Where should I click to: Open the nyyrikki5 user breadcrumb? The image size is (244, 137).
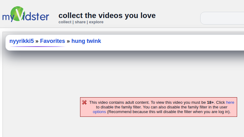click(22, 41)
